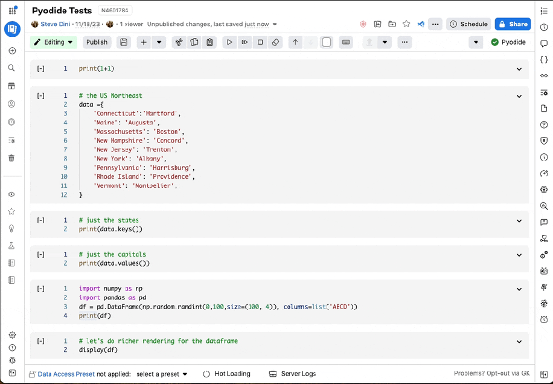Open the save status dropdown arrow
553x384 pixels.
click(275, 24)
